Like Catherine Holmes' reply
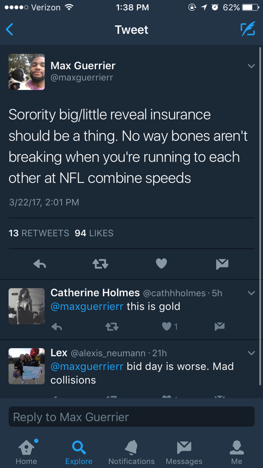263x468 pixels. click(x=167, y=326)
